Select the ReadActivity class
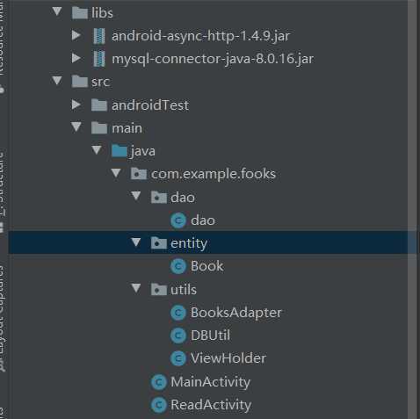 coord(211,405)
